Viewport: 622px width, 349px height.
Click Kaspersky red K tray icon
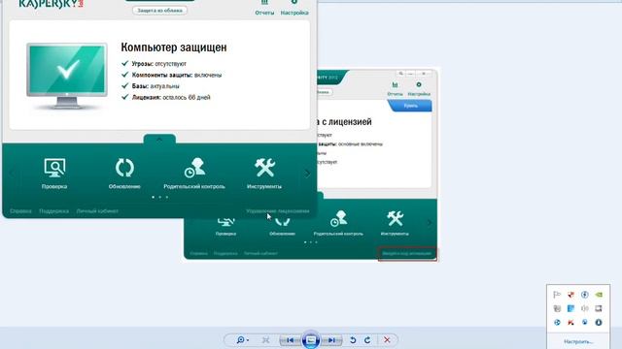pyautogui.click(x=570, y=322)
